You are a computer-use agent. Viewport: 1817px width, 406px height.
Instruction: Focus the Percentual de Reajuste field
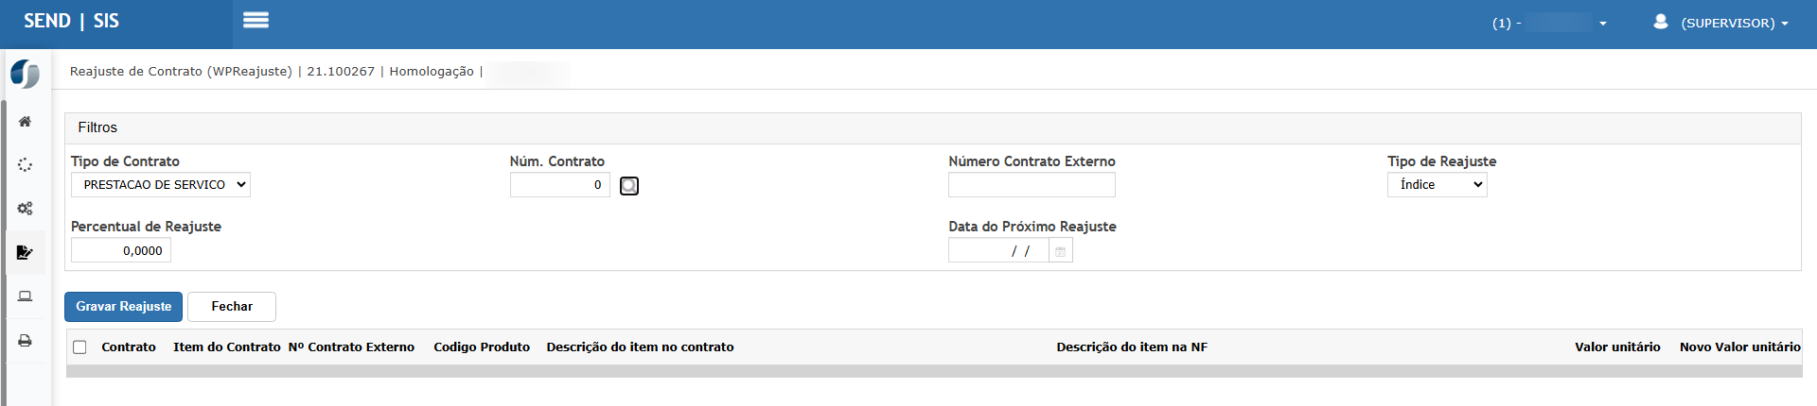tap(121, 251)
